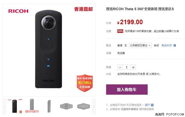Click the orange 30/180天 guarantee shield badge
This screenshot has width=185, height=117.
(85, 83)
